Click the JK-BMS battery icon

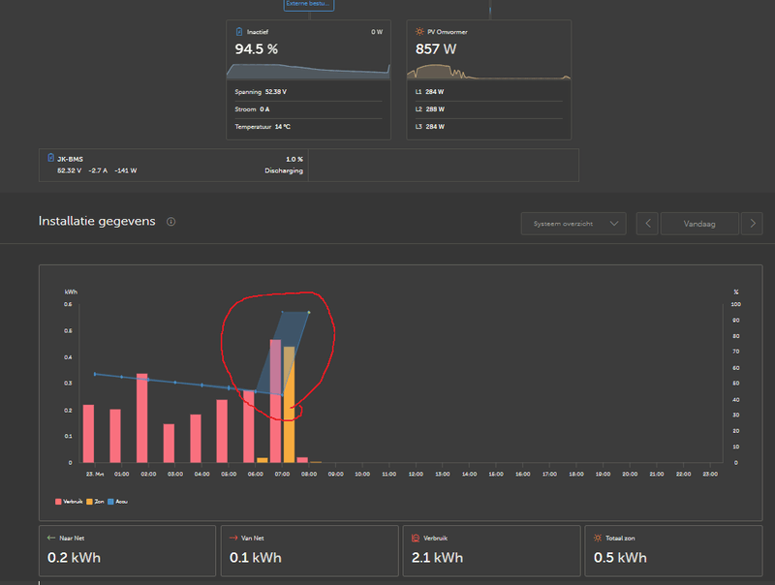[x=51, y=158]
